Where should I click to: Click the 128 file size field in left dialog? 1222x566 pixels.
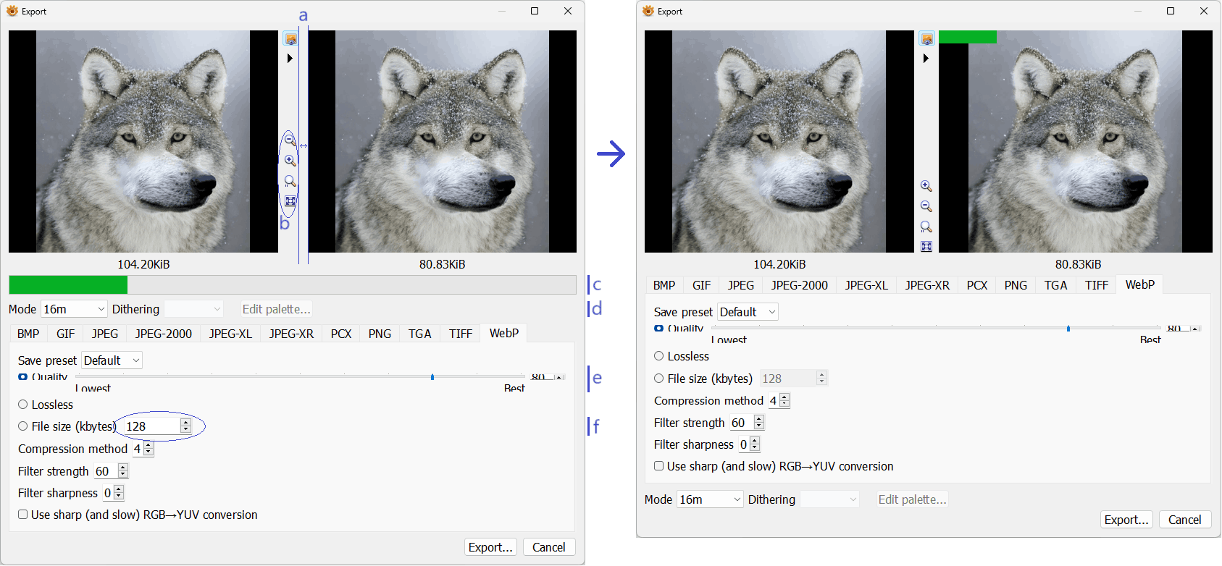tap(150, 426)
